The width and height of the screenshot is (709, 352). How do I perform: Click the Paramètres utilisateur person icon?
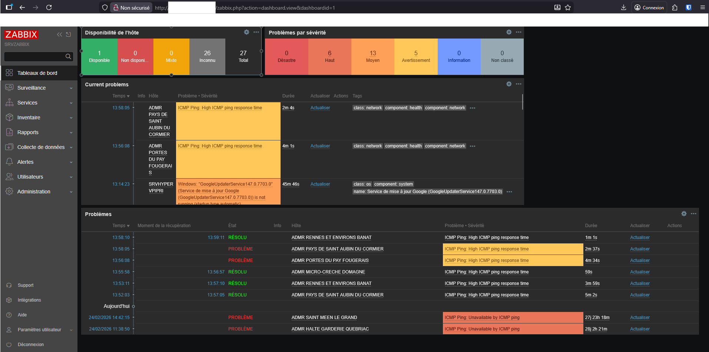[x=9, y=330]
